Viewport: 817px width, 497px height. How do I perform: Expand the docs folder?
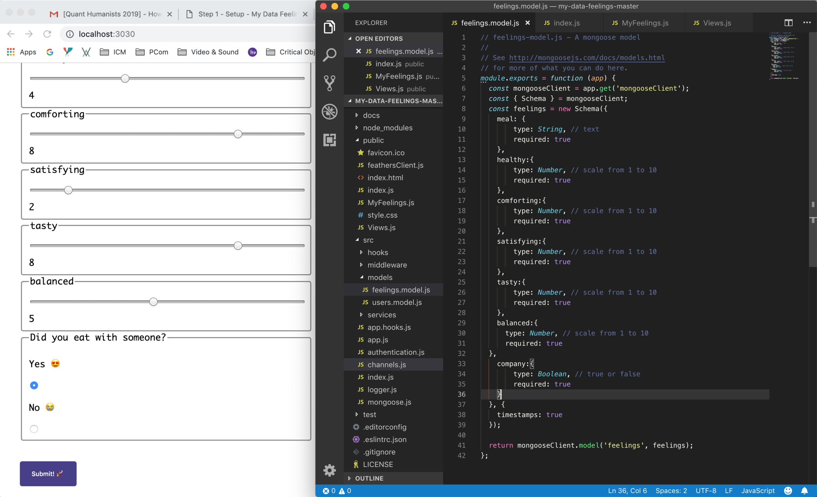(371, 115)
